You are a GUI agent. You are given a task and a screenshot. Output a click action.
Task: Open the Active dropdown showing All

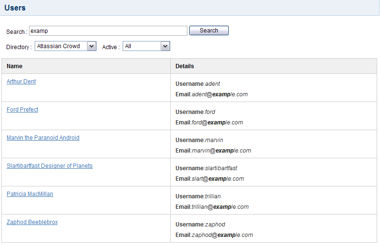point(146,46)
